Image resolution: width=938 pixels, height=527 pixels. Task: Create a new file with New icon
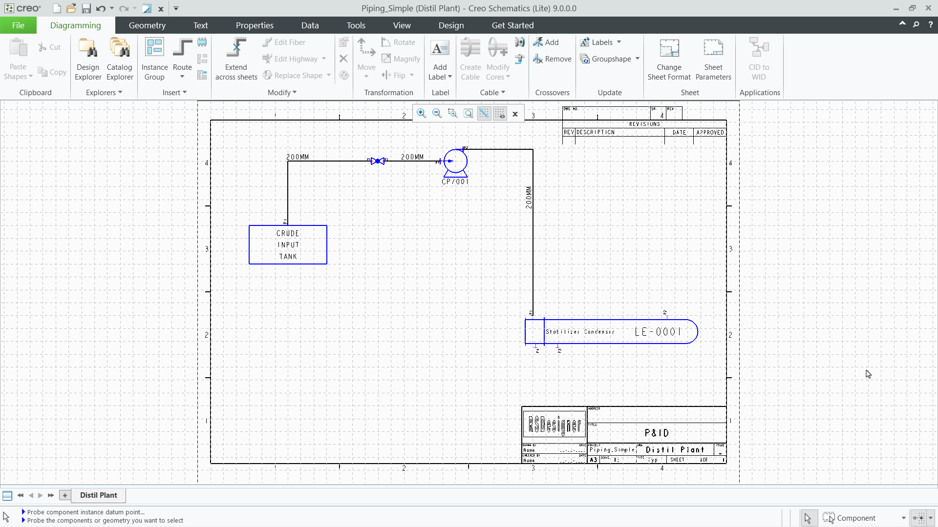[57, 8]
